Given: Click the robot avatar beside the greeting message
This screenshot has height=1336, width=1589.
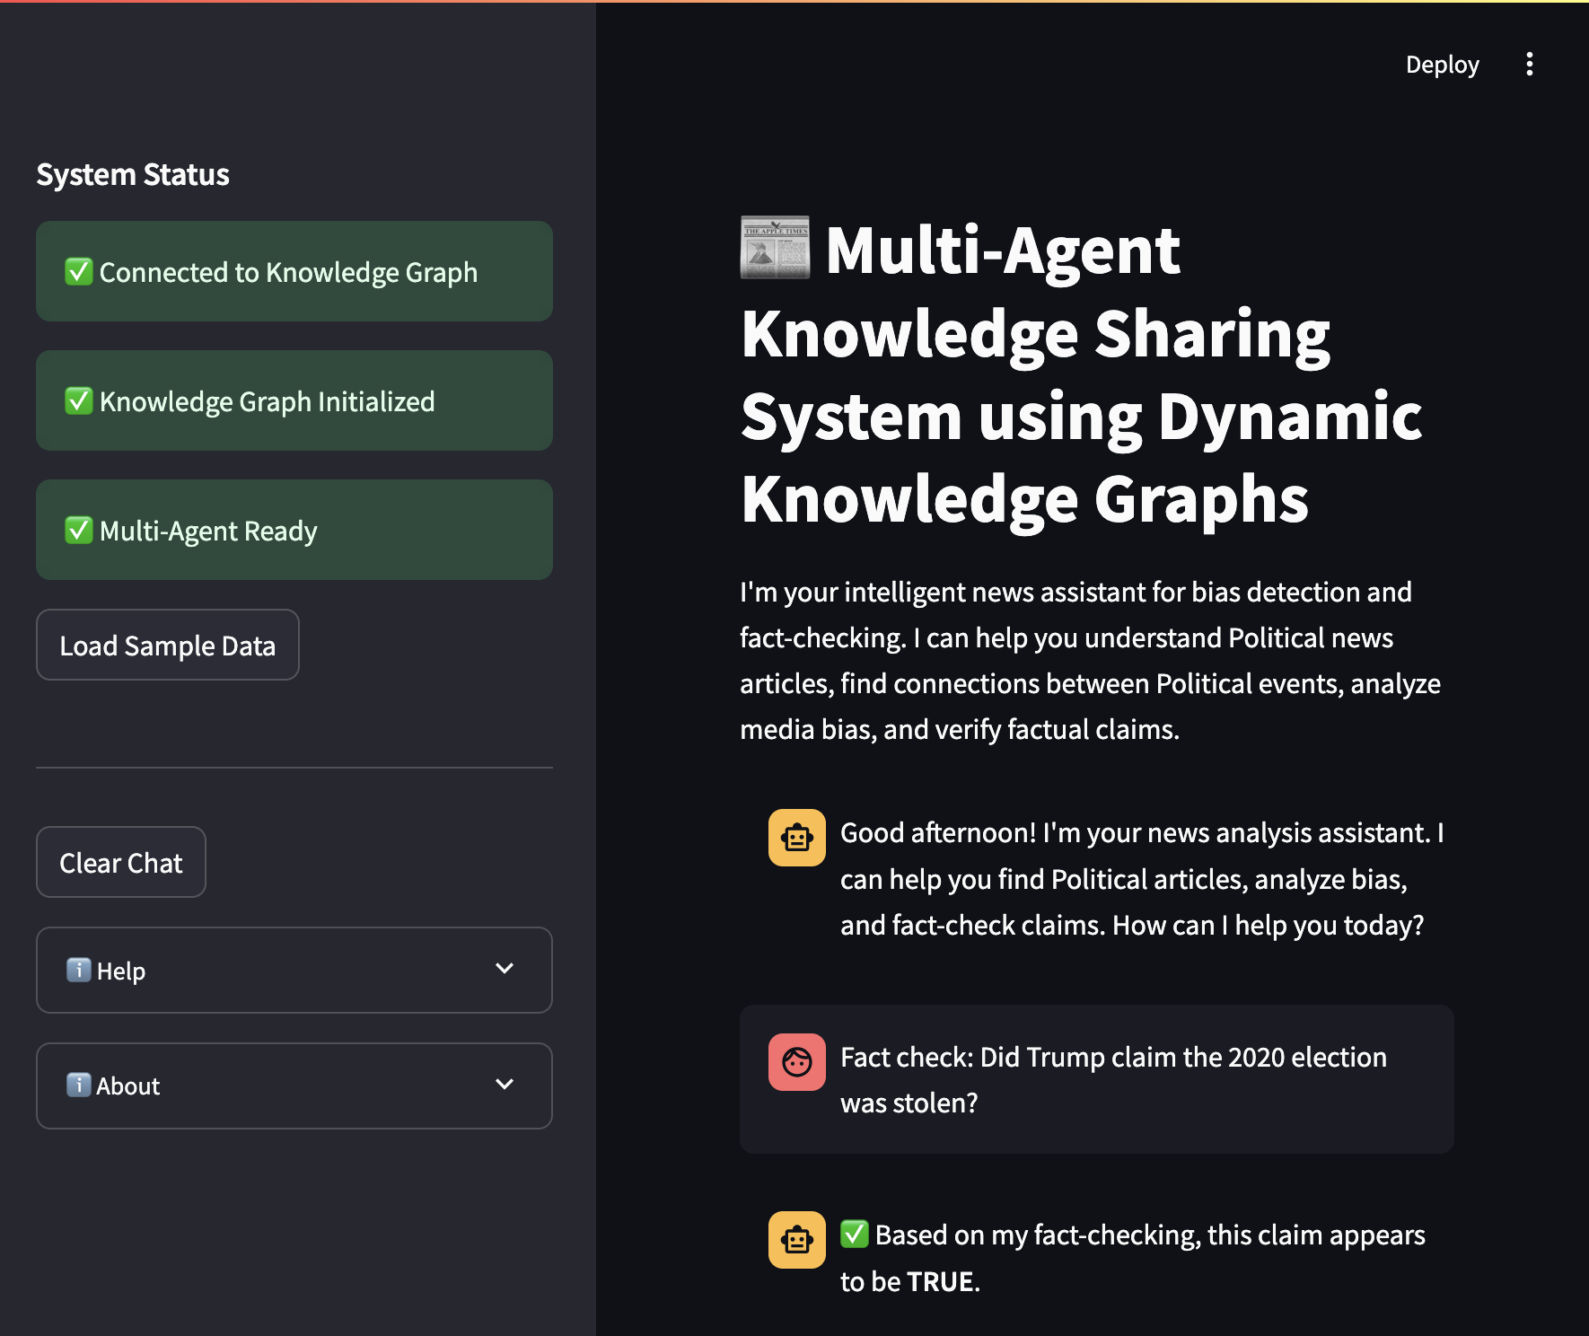Looking at the screenshot, I should click(796, 838).
